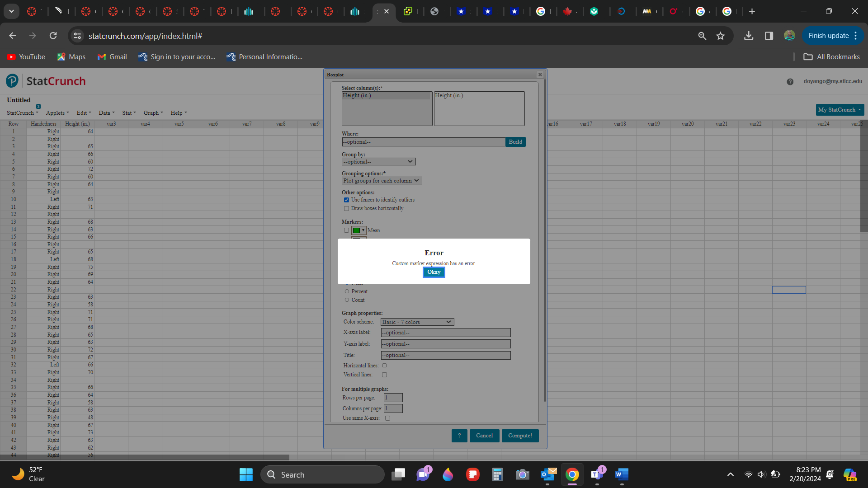Viewport: 868px width, 488px height.
Task: Expand the Color scheme dropdown
Action: tap(417, 322)
